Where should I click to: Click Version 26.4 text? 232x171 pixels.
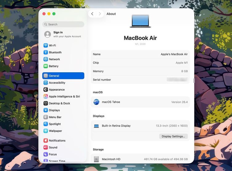179,102
